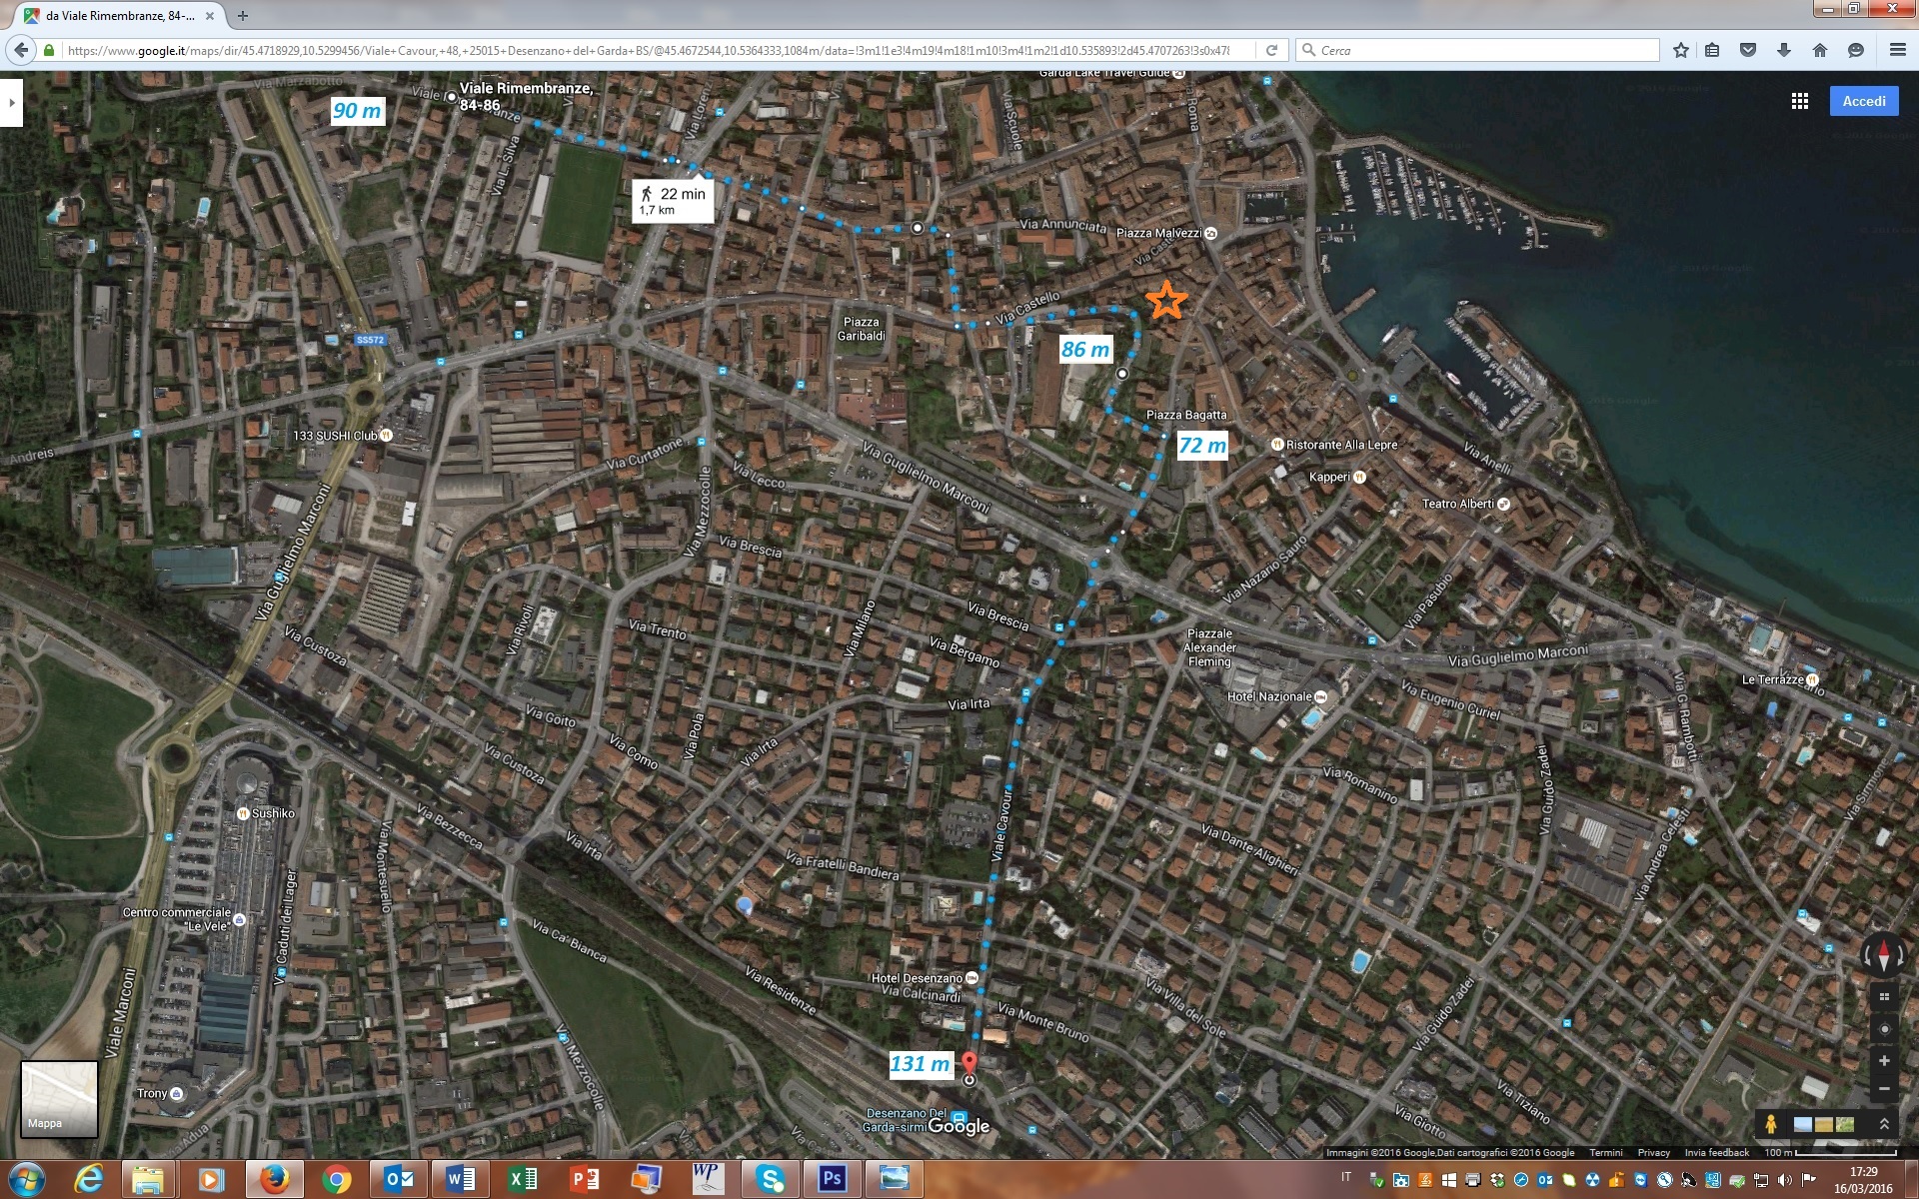Viewport: 1919px width, 1199px height.
Task: Open Photoshop from the taskbar
Action: pyautogui.click(x=832, y=1179)
